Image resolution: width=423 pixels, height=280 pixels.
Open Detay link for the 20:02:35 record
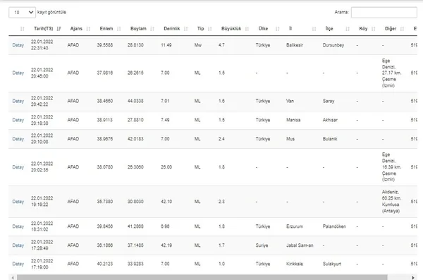18,167
